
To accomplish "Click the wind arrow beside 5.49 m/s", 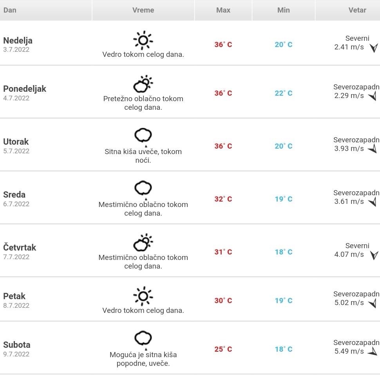I will 373,352.
